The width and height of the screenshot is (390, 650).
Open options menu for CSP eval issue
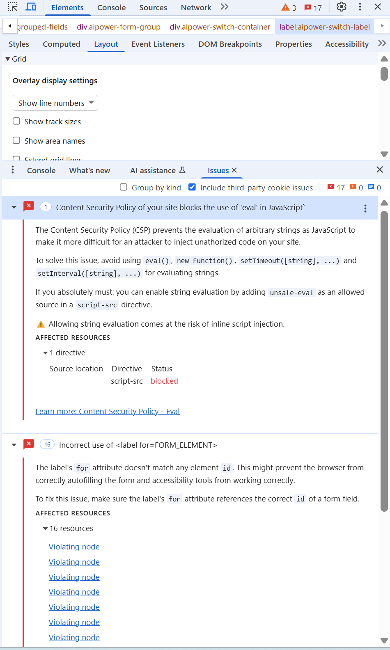click(365, 208)
